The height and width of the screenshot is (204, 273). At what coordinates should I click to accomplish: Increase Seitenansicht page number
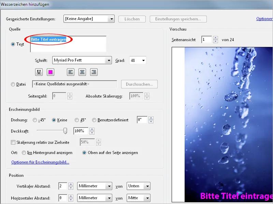click(216, 38)
